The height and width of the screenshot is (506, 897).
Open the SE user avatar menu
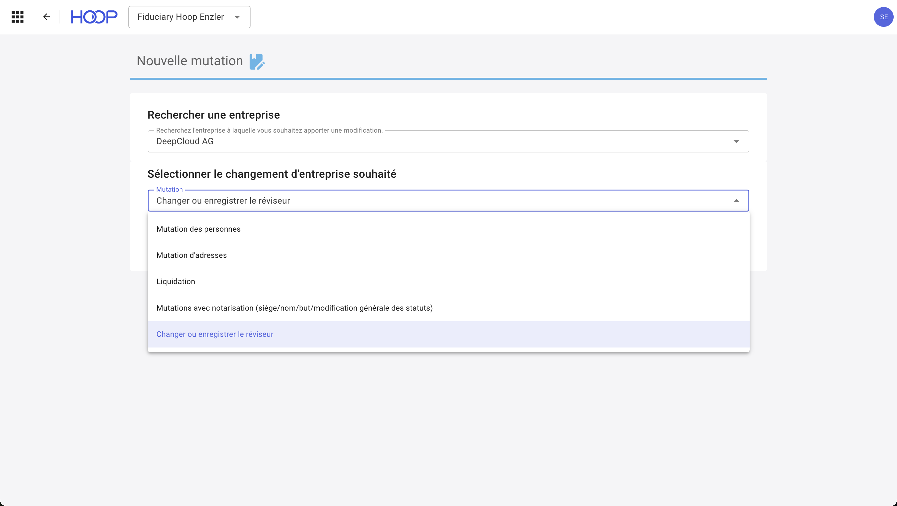point(883,17)
